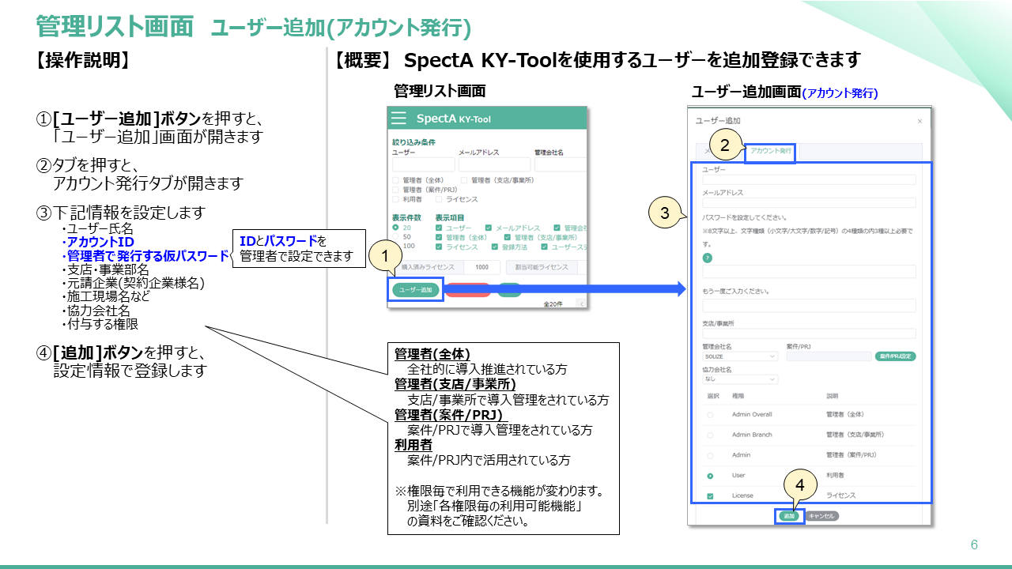The height and width of the screenshot is (569, 1012).
Task: Click the ユーザー追加 button in list screen
Action: [x=416, y=290]
